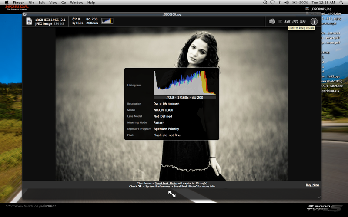Switch to the IPTC metadata tab
The height and width of the screenshot is (217, 348).
pyautogui.click(x=295, y=21)
